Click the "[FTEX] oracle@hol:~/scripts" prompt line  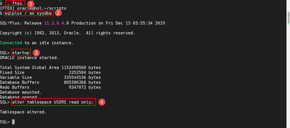pos(33,8)
